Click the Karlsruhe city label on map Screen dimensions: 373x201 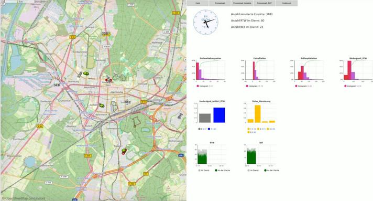(x=117, y=92)
